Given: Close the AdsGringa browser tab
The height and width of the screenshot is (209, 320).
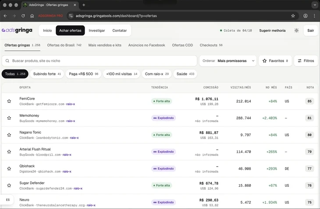Looking at the screenshot, I should point(75,5).
